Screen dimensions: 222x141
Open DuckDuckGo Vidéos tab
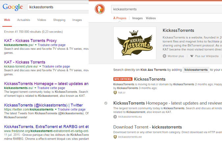tap(151, 18)
